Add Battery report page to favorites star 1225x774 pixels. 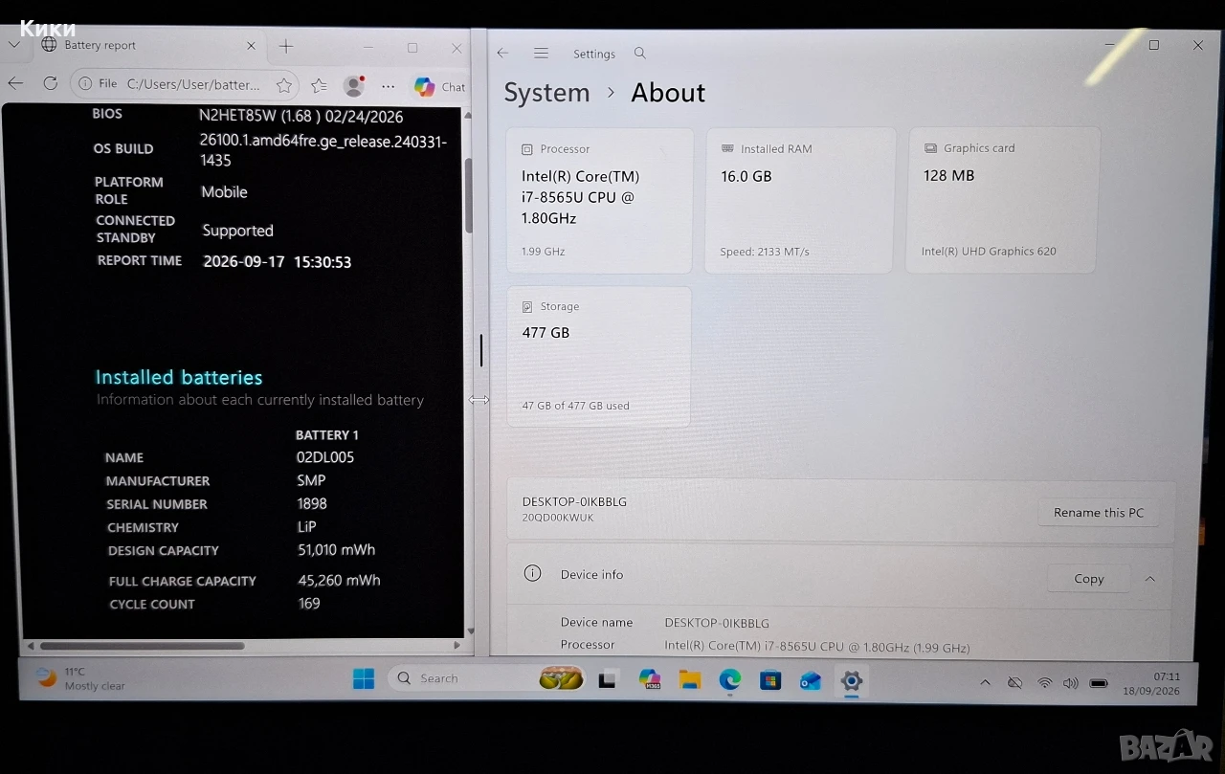tap(284, 85)
